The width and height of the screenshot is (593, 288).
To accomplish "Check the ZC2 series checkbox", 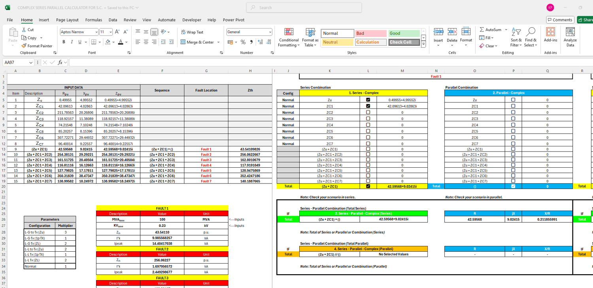I will (x=368, y=112).
